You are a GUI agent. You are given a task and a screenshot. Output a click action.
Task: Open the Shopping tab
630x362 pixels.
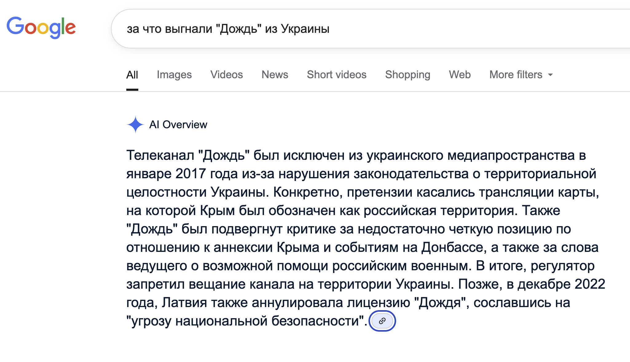(x=408, y=75)
